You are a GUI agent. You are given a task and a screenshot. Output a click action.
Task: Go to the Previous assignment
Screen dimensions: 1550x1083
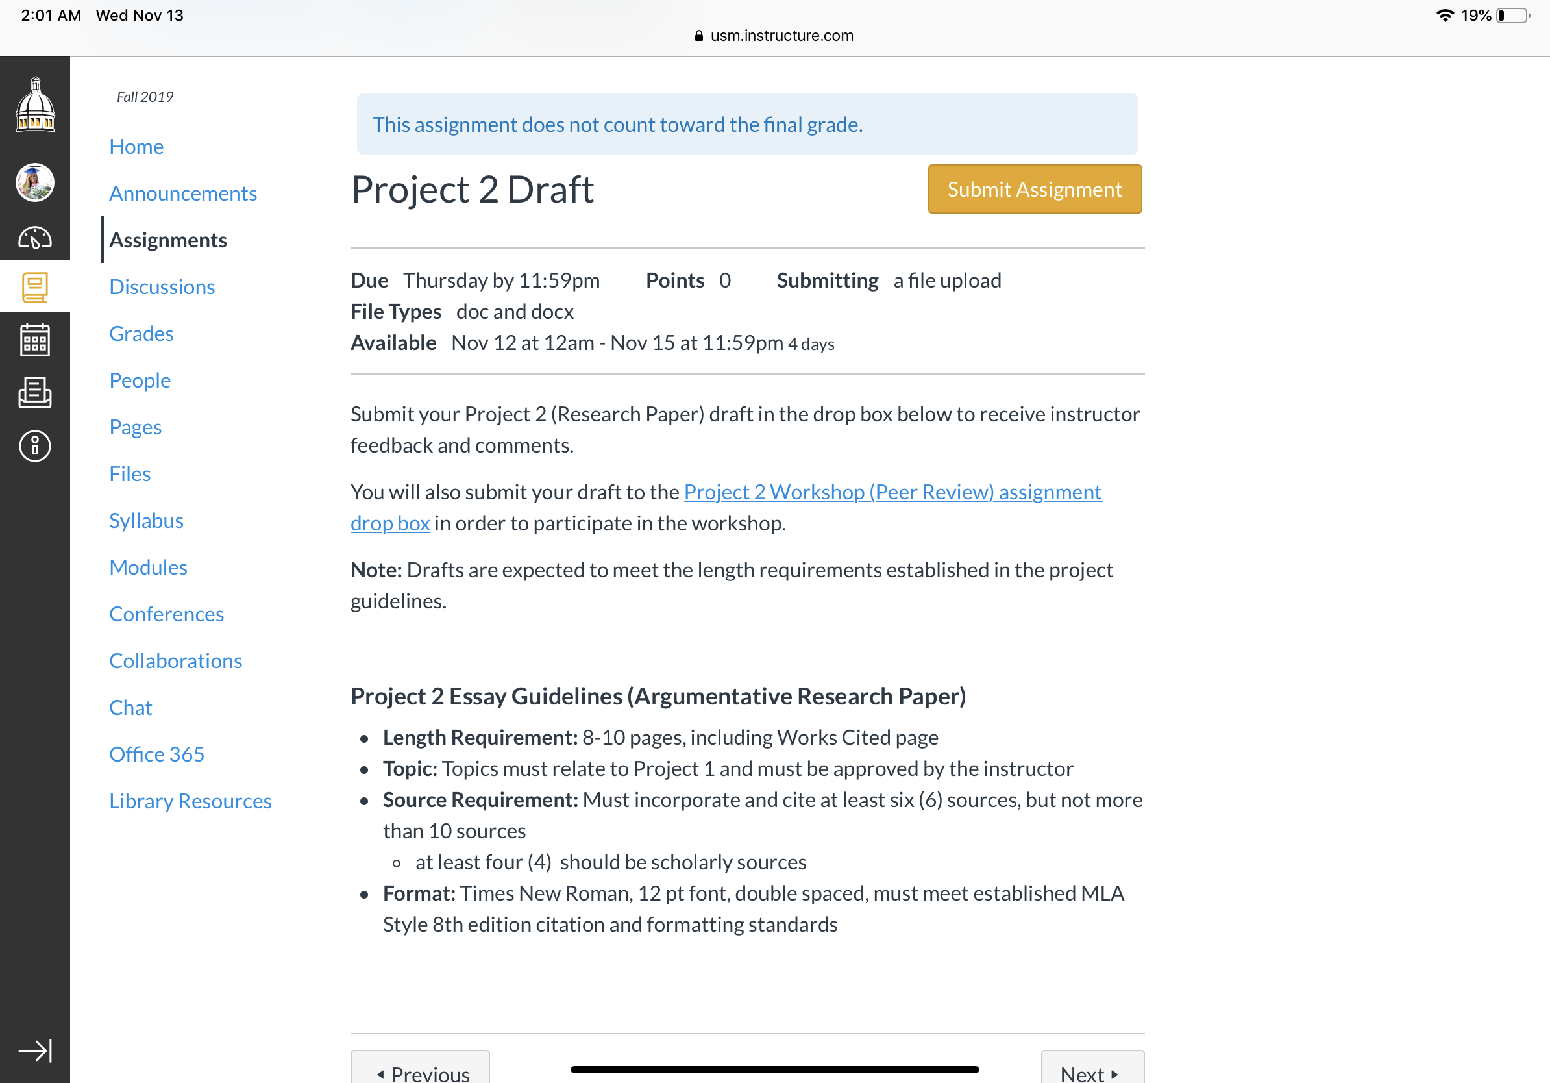pyautogui.click(x=420, y=1069)
